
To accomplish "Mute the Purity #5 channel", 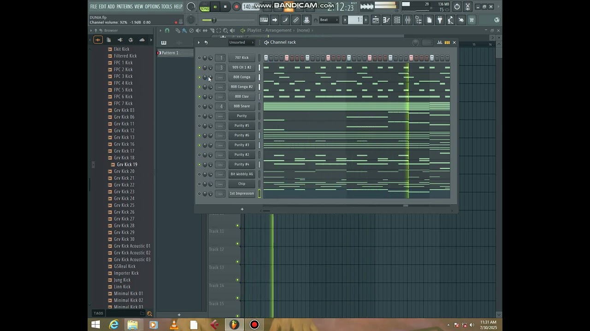I will point(199,126).
